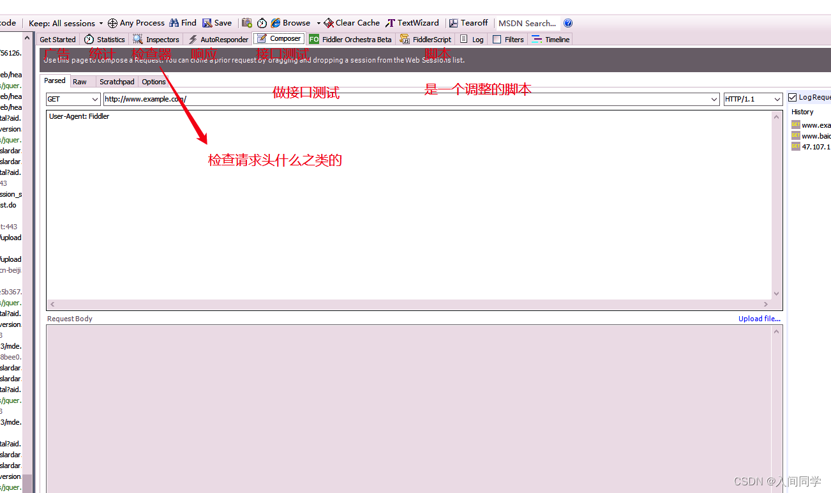This screenshot has height=493, width=831.
Task: Click the FiddlerScript JS icon
Action: tap(405, 40)
